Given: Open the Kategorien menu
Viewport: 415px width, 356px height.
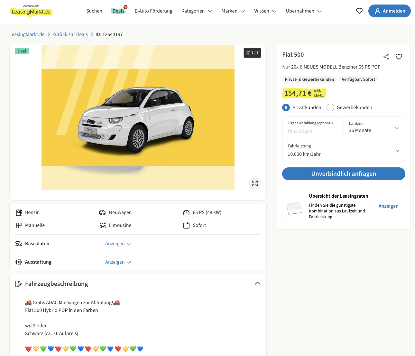Looking at the screenshot, I should click(x=197, y=11).
